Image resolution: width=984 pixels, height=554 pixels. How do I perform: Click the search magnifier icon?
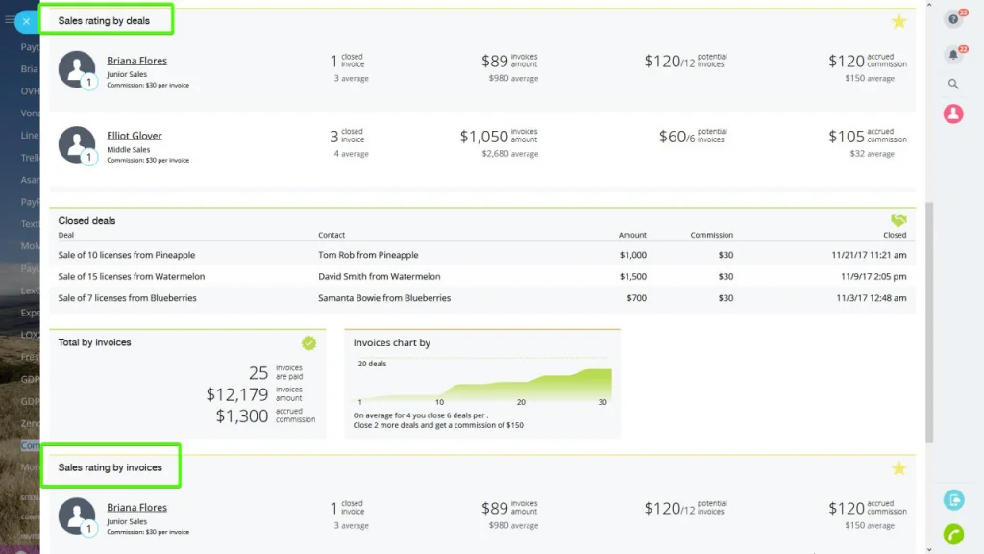pyautogui.click(x=953, y=84)
